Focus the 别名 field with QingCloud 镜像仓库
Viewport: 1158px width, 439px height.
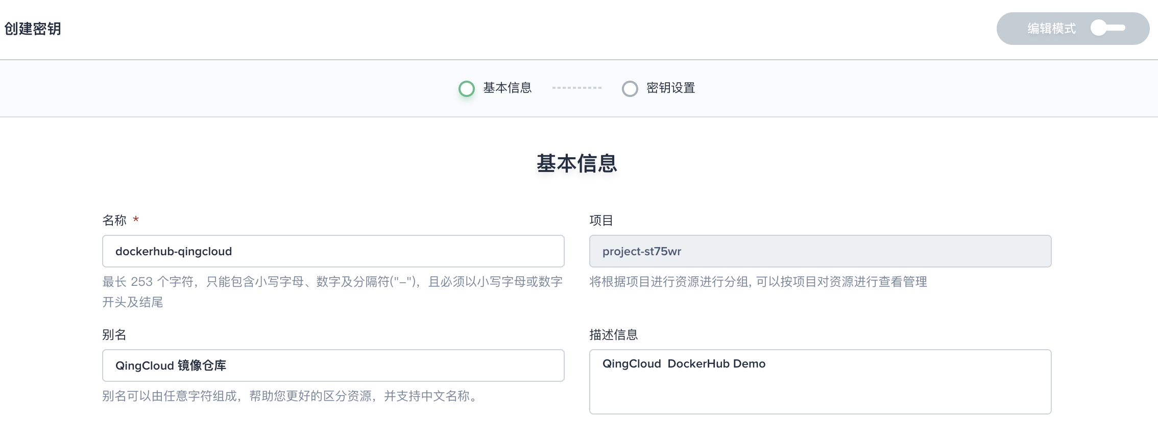coord(333,365)
